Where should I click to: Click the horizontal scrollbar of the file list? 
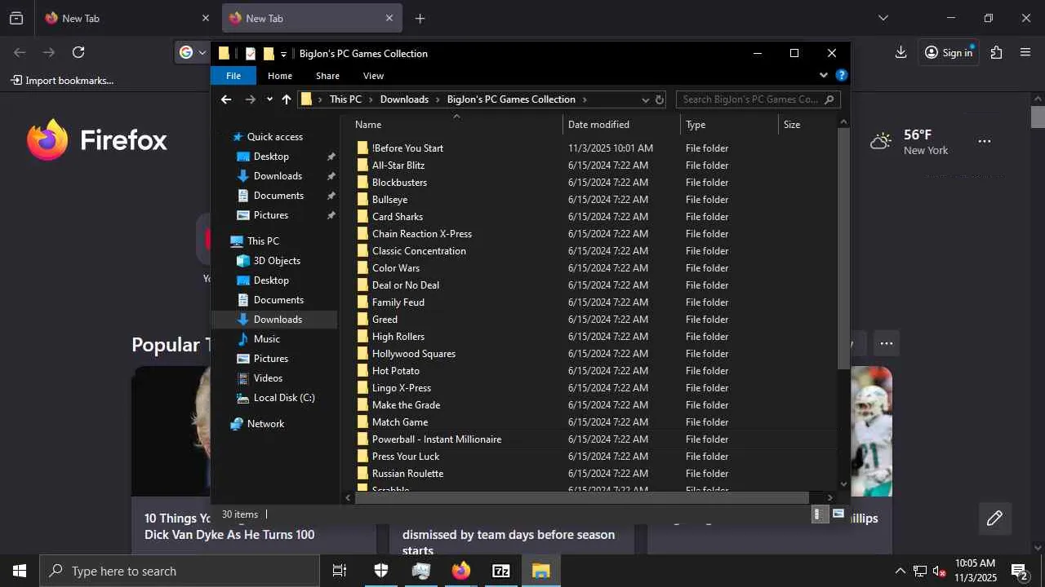[x=581, y=497]
